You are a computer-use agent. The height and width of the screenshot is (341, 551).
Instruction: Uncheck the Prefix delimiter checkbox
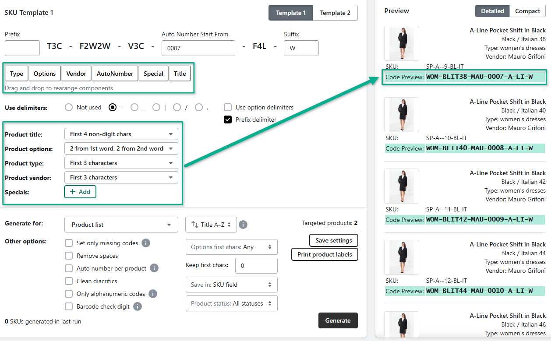(x=228, y=120)
